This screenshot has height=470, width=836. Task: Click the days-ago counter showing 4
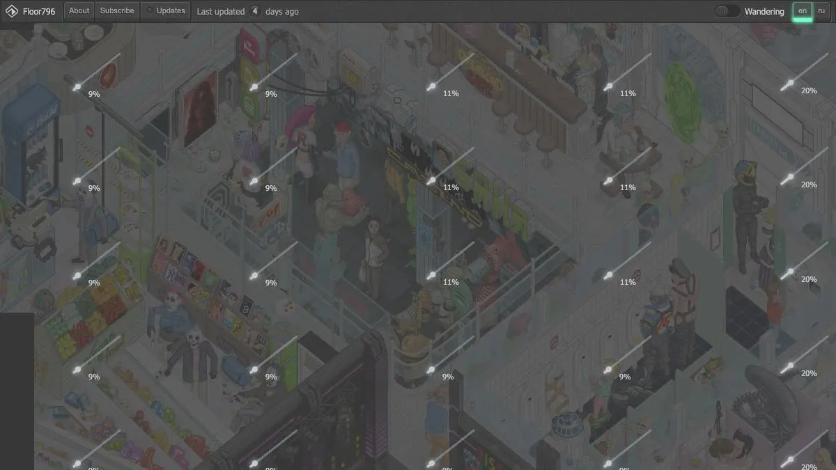pos(255,11)
